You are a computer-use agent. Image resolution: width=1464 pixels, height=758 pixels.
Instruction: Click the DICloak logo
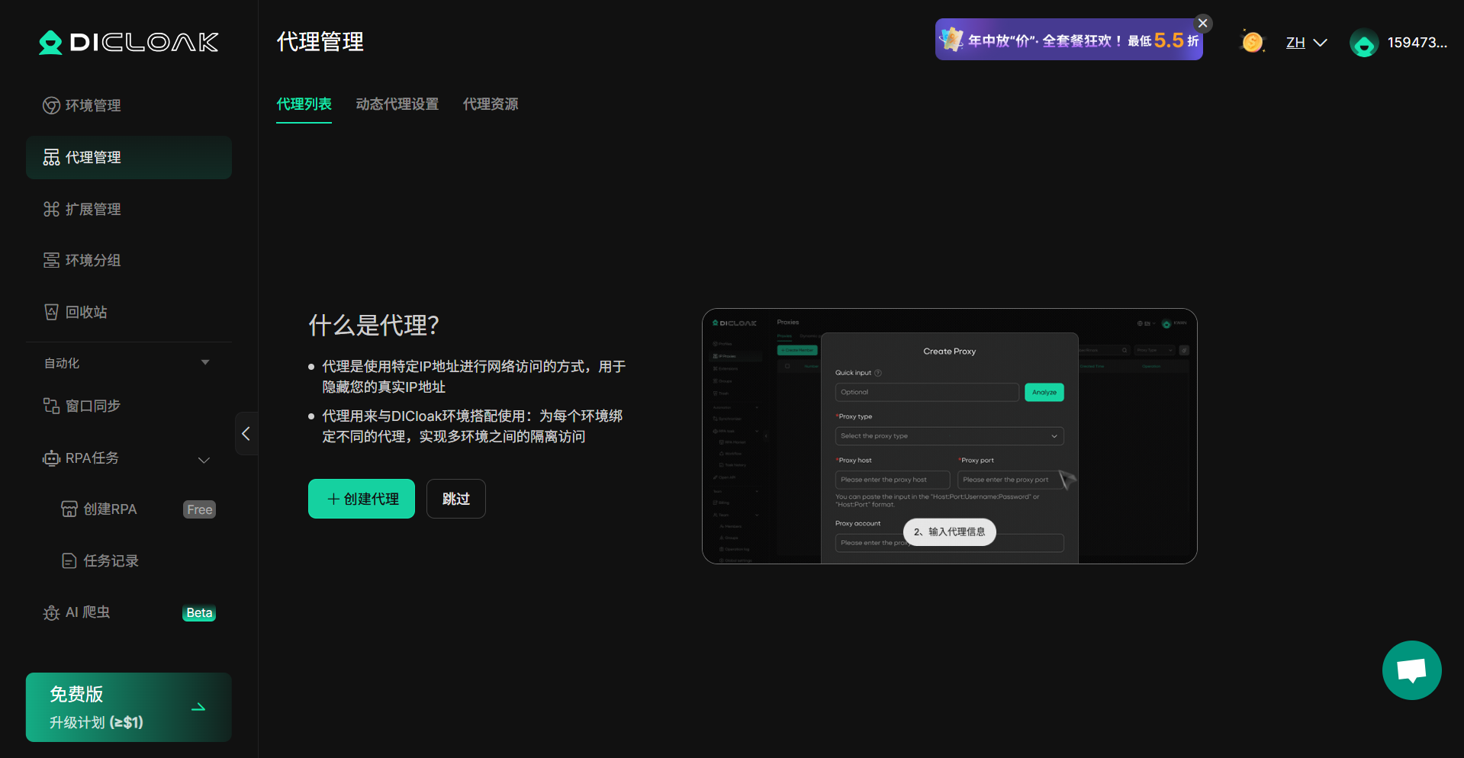pyautogui.click(x=129, y=42)
